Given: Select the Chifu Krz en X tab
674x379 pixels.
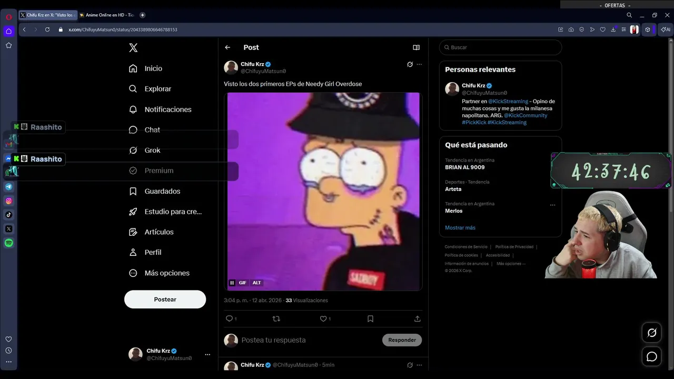Looking at the screenshot, I should (x=48, y=15).
